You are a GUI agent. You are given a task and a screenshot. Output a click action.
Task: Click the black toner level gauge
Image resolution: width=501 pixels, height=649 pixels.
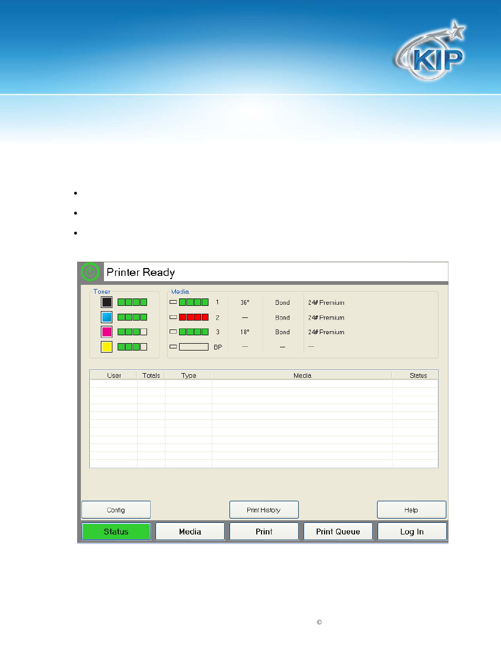[x=132, y=302]
